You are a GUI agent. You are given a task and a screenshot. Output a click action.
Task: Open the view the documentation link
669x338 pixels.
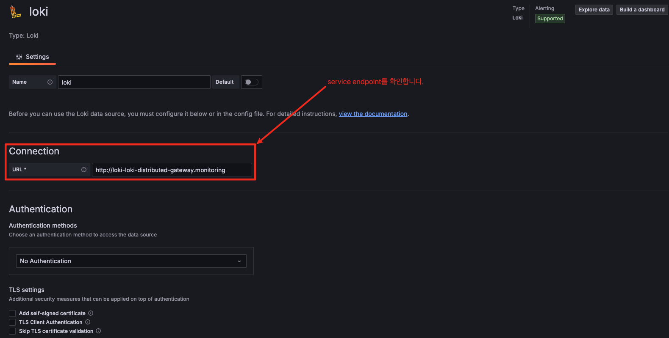coord(373,114)
